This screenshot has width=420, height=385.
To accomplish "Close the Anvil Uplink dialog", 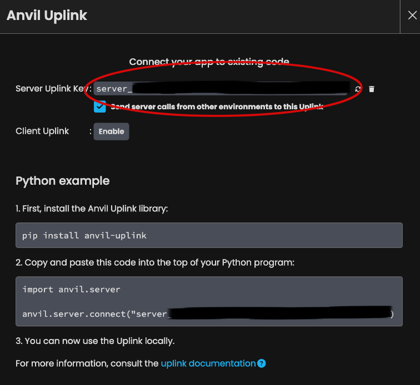I will pos(412,16).
